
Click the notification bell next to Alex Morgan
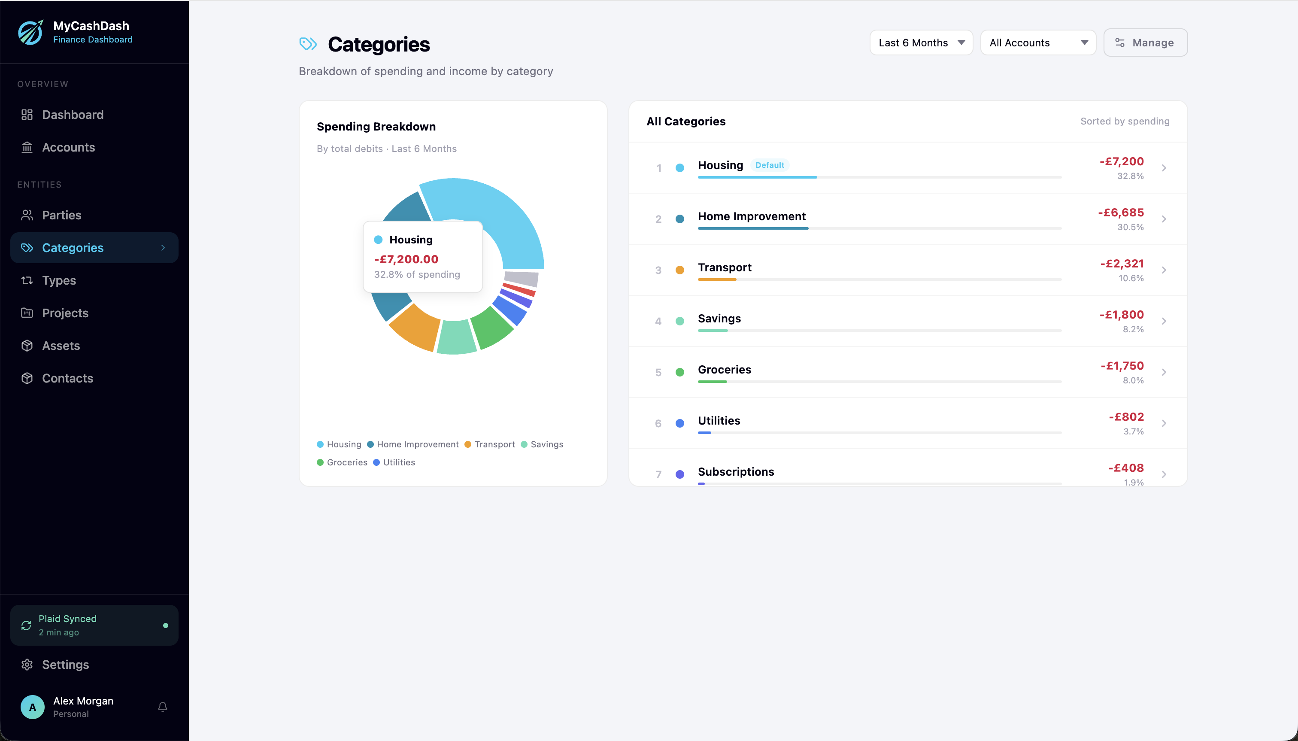coord(162,707)
